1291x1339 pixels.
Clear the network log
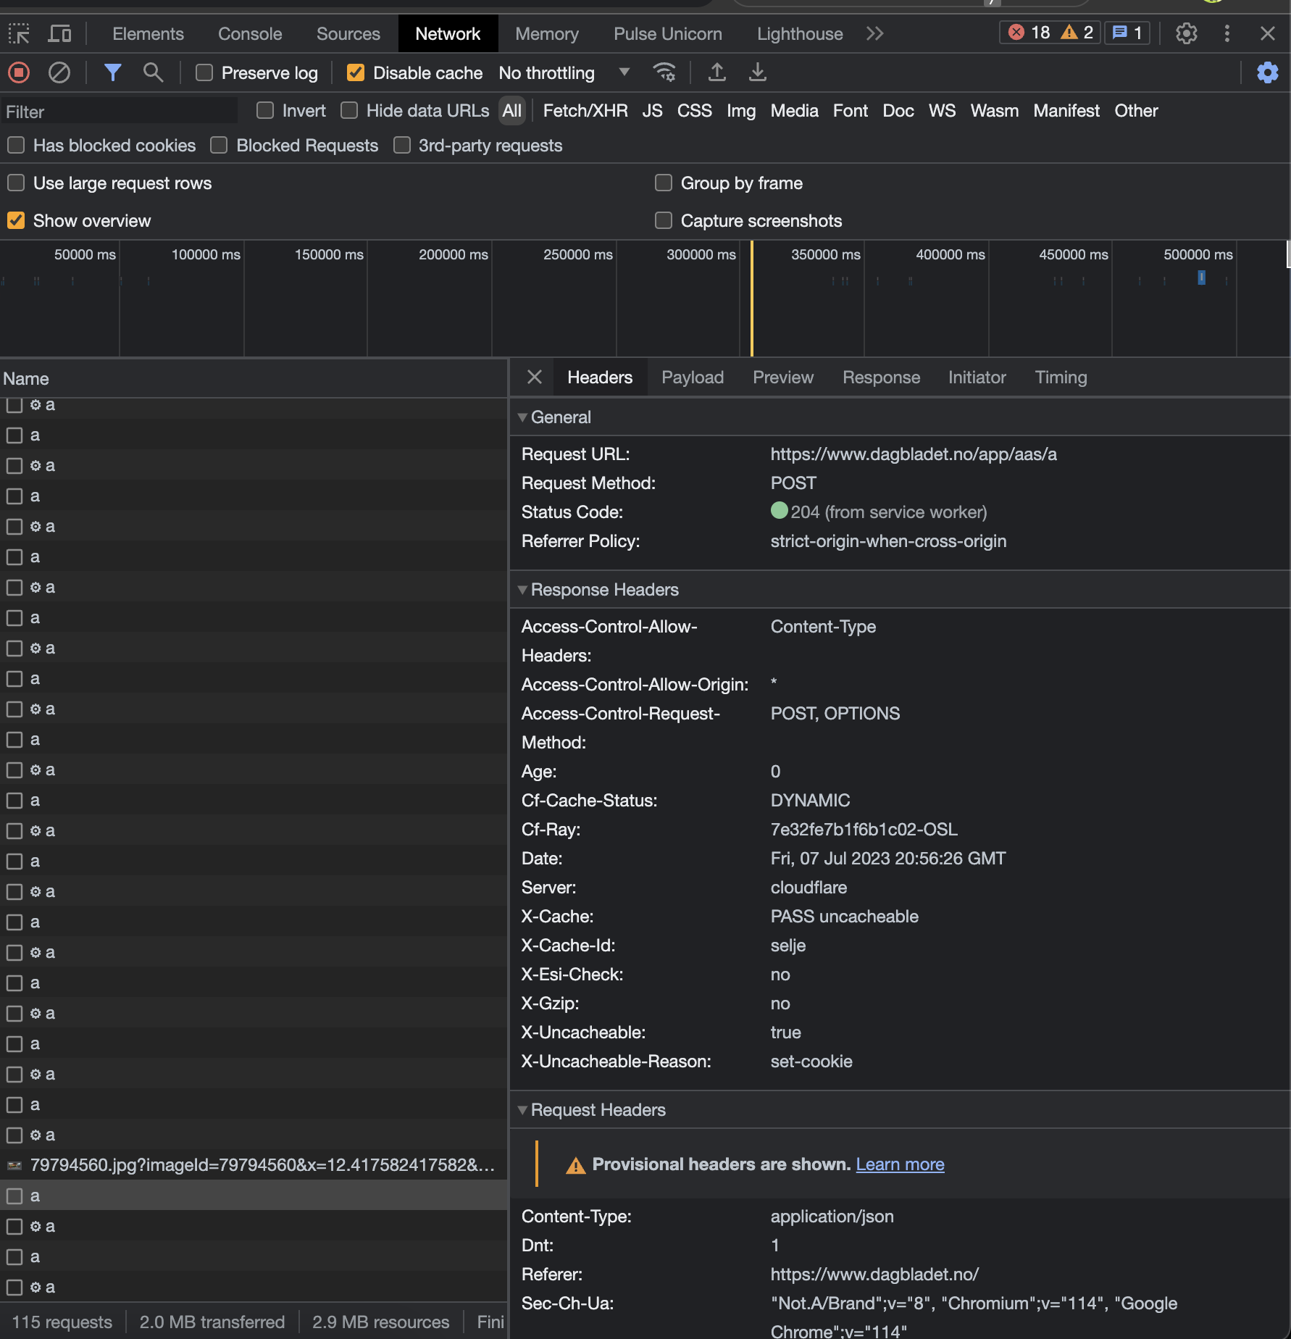60,72
